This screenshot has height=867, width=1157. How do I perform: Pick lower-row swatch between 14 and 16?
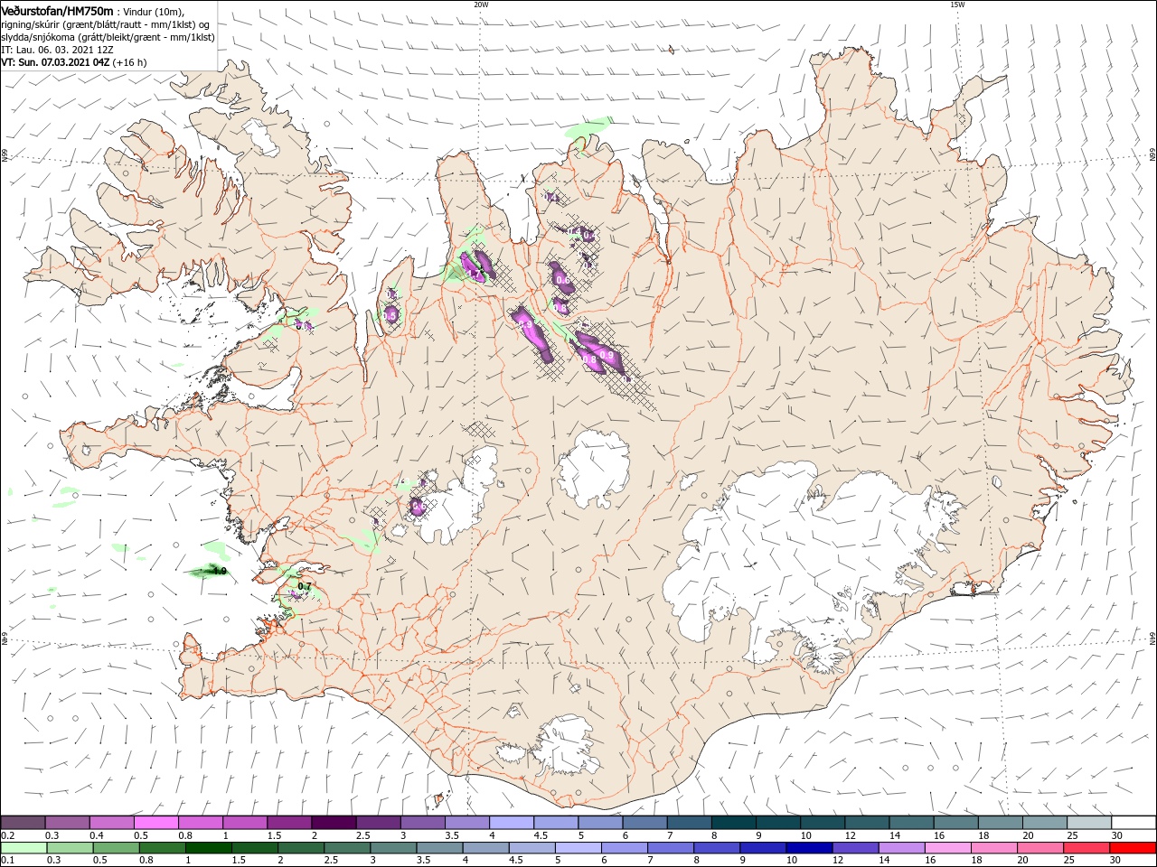coord(901,848)
